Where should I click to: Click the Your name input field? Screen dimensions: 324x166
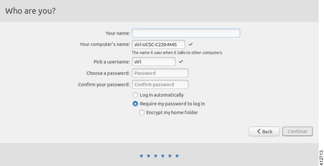pyautogui.click(x=186, y=33)
